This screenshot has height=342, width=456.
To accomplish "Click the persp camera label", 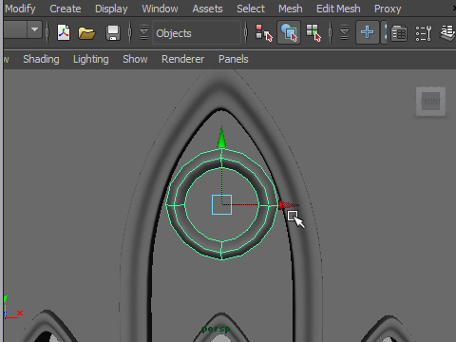I will pos(216,330).
